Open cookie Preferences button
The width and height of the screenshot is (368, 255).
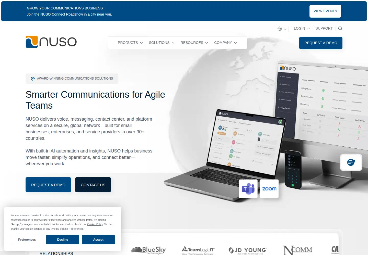pyautogui.click(x=27, y=240)
